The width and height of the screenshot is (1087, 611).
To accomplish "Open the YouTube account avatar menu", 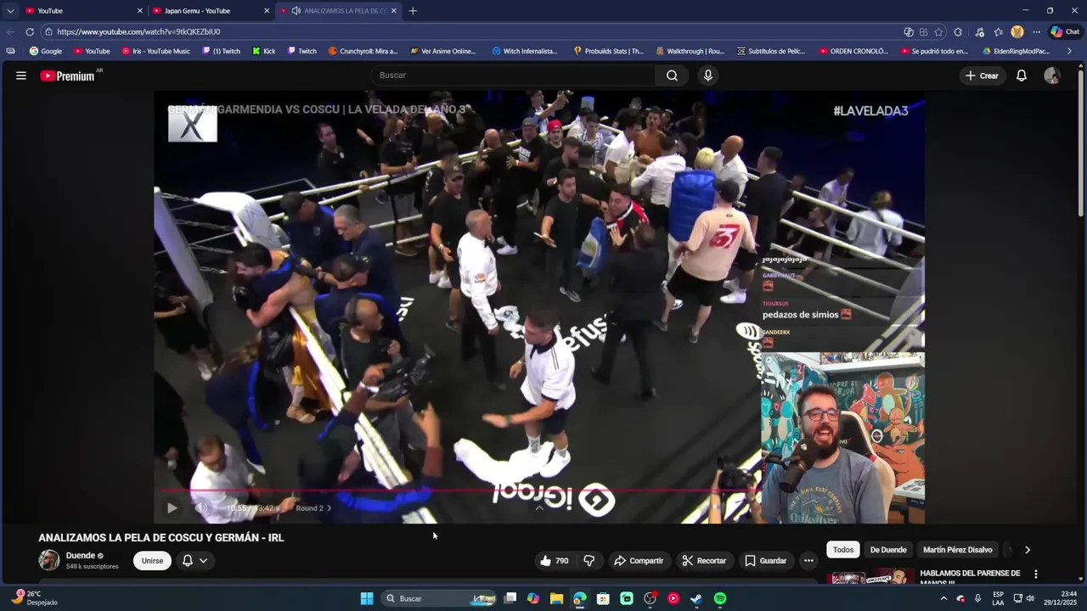I will pyautogui.click(x=1052, y=76).
